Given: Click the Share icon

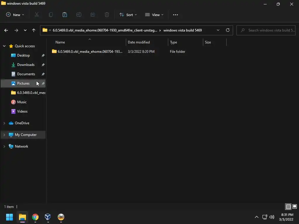Looking at the screenshot, I should coord(93,15).
